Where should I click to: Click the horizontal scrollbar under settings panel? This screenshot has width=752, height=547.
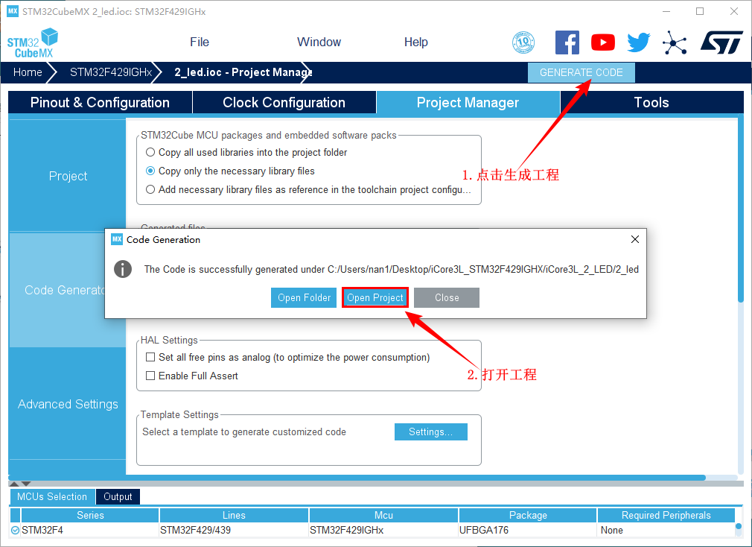(x=357, y=478)
